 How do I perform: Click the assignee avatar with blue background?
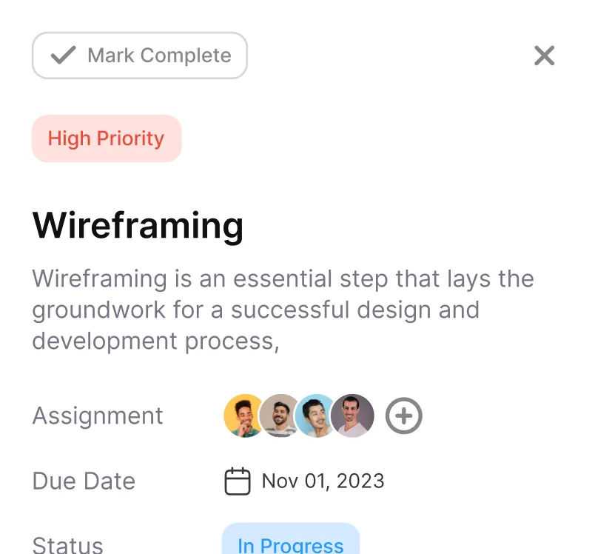pyautogui.click(x=316, y=415)
